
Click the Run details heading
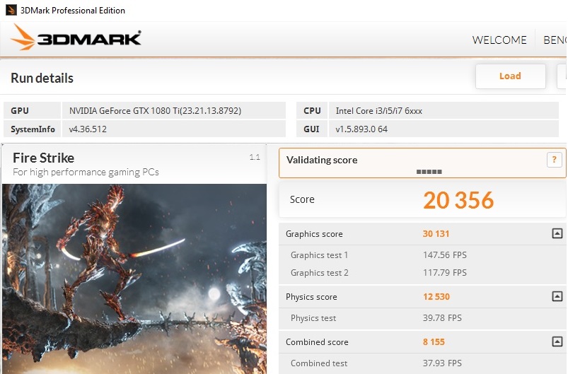click(x=42, y=78)
